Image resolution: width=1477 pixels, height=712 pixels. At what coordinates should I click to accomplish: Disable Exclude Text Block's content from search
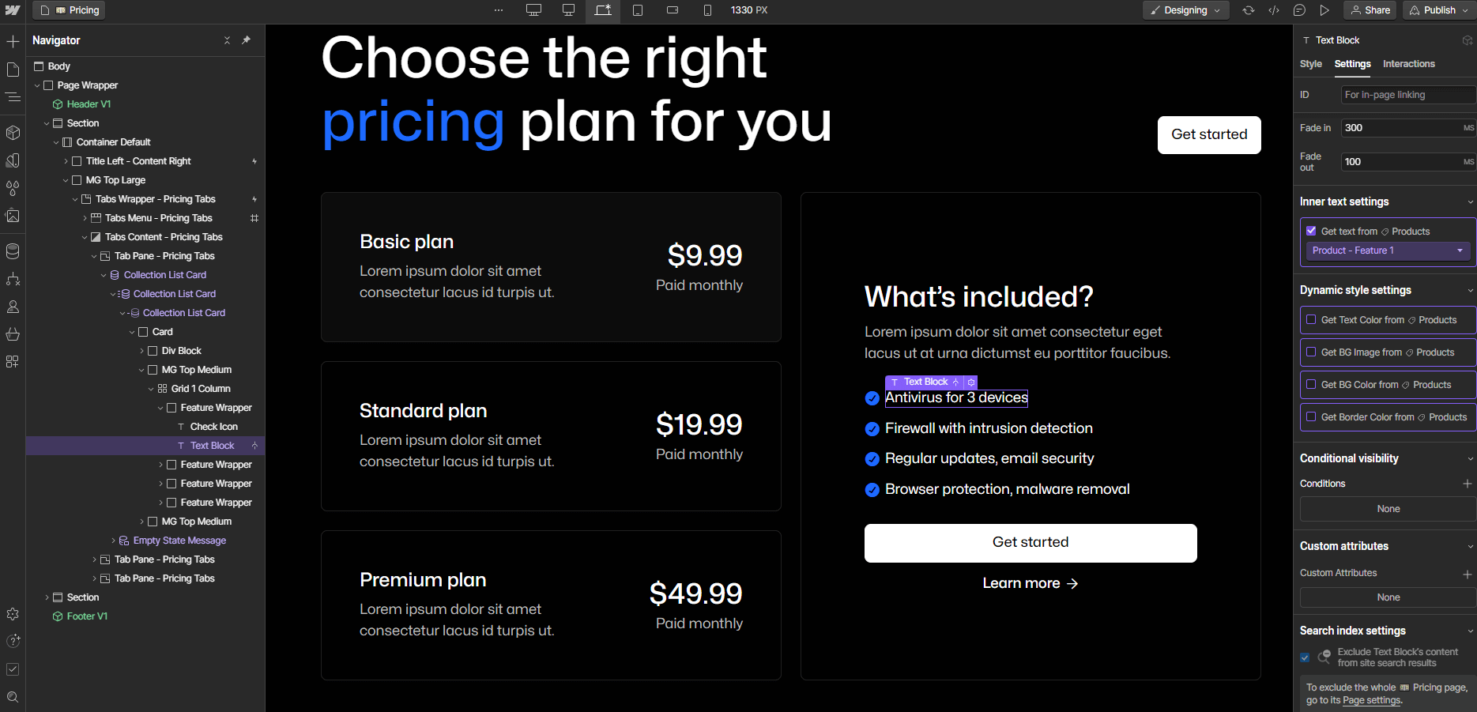[1305, 657]
